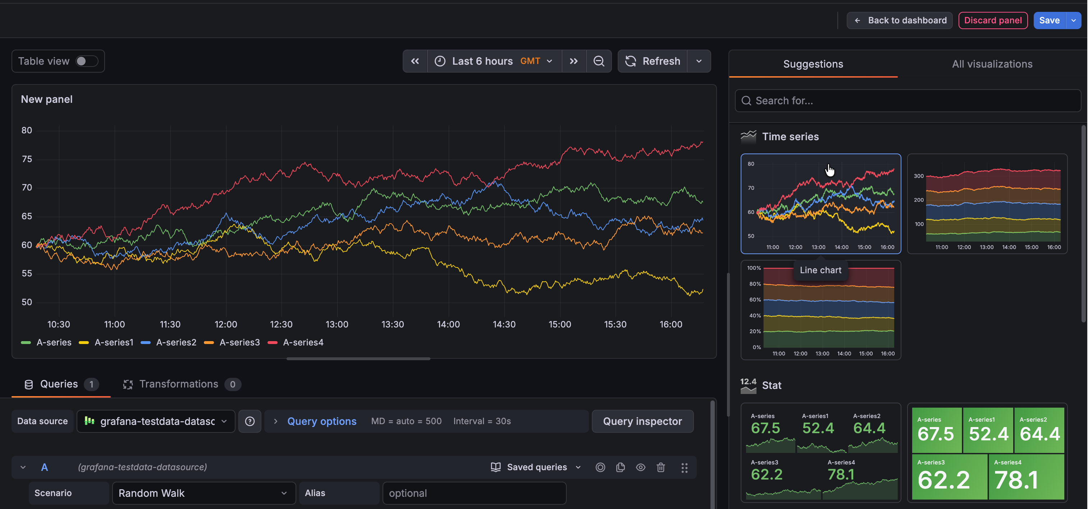The height and width of the screenshot is (509, 1088).
Task: Shift time range forward with double-right arrow
Action: coord(573,61)
